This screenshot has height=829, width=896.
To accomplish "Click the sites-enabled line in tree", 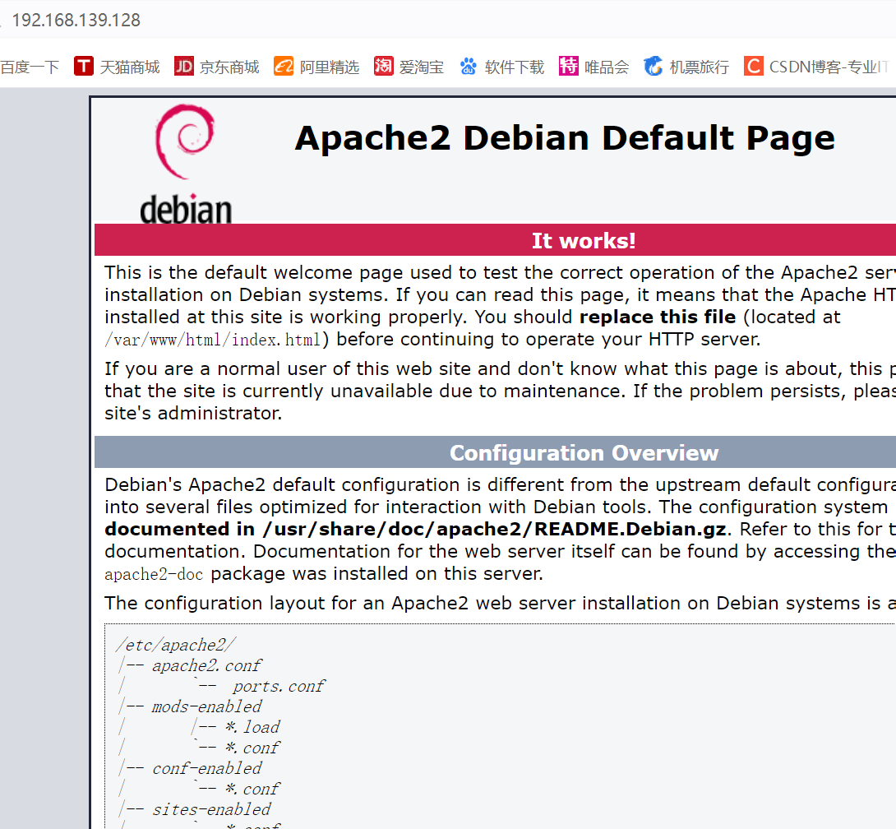I will [x=211, y=809].
